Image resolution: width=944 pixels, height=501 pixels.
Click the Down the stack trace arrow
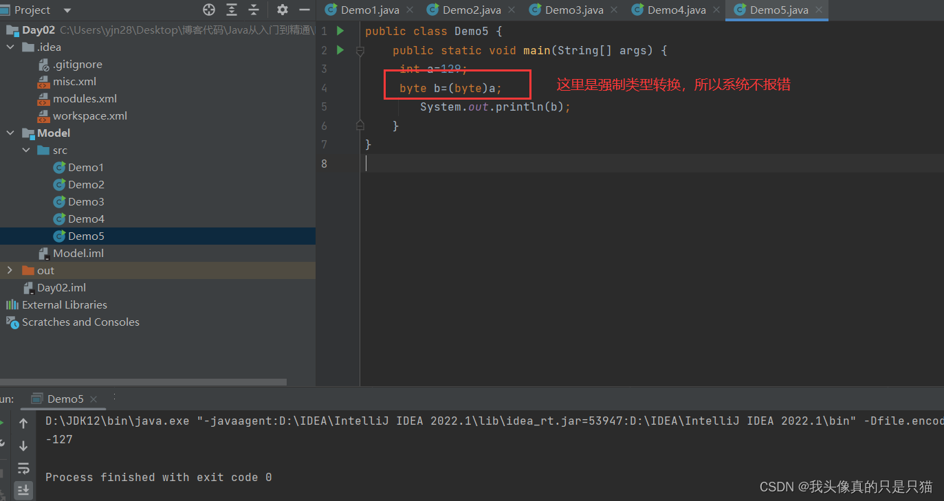[x=23, y=446]
